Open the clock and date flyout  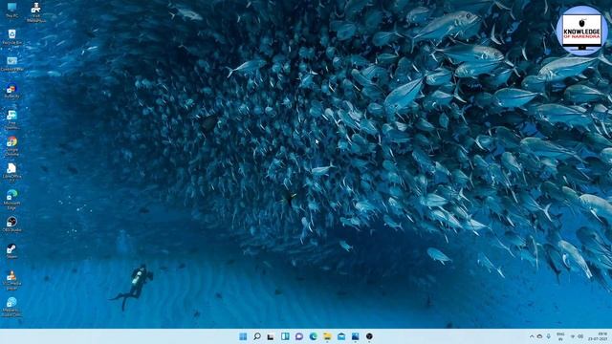[x=598, y=336]
